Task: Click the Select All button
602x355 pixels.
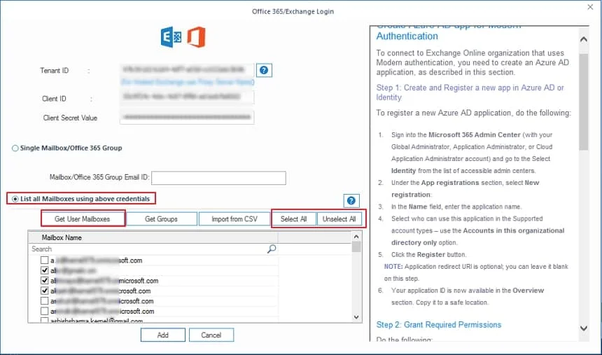Action: [x=294, y=219]
